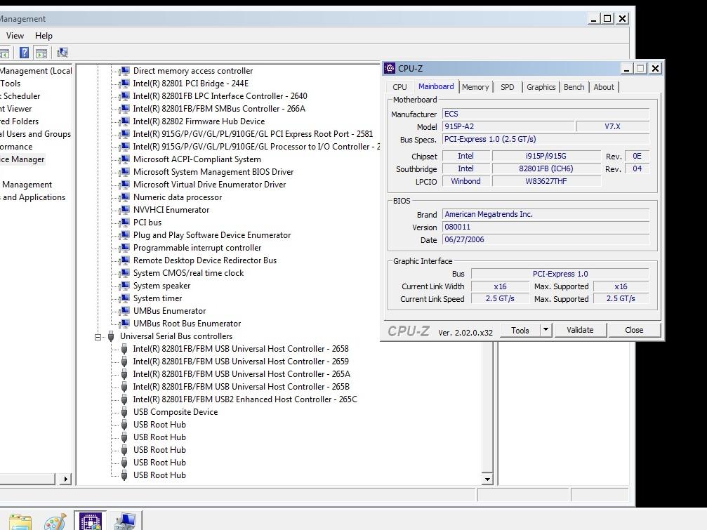Switch to the CPU tab in CPU-Z
This screenshot has width=707, height=530.
coord(399,87)
